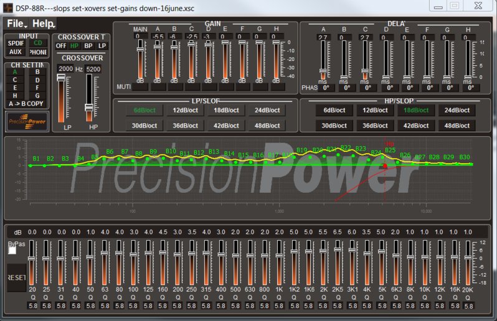The height and width of the screenshot is (321, 497).
Task: Open the Help menu
Action: click(44, 24)
